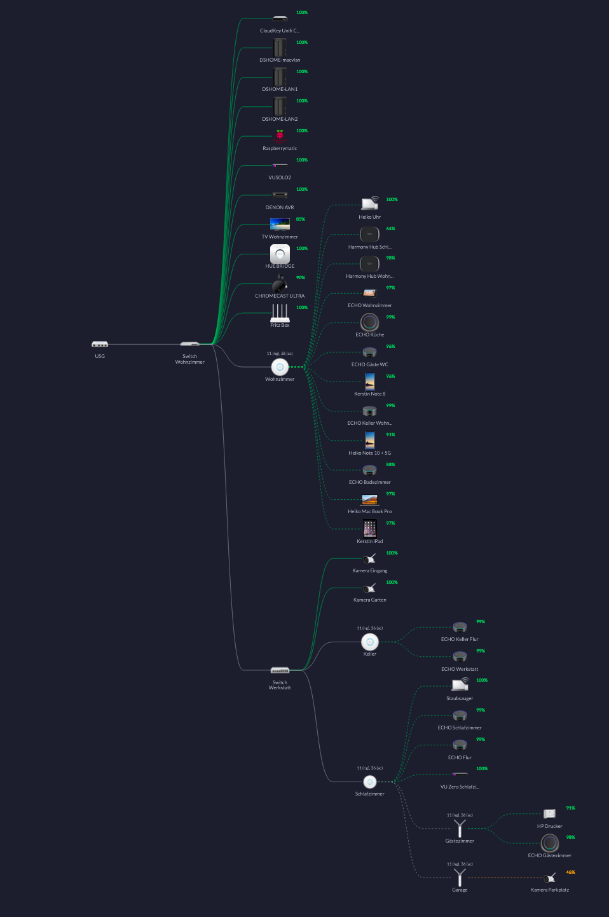The image size is (609, 917).
Task: Click the ECHO Flur icon
Action: 460,745
